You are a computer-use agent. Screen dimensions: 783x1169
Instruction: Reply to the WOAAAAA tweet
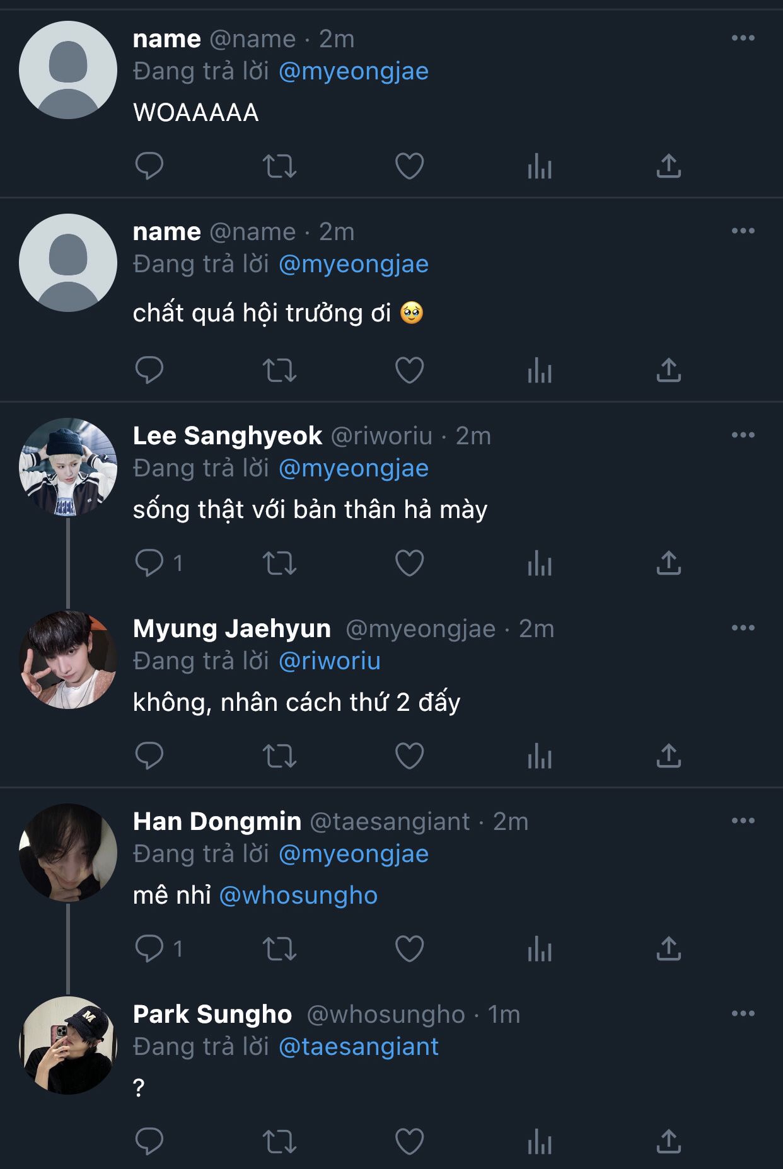pyautogui.click(x=149, y=166)
